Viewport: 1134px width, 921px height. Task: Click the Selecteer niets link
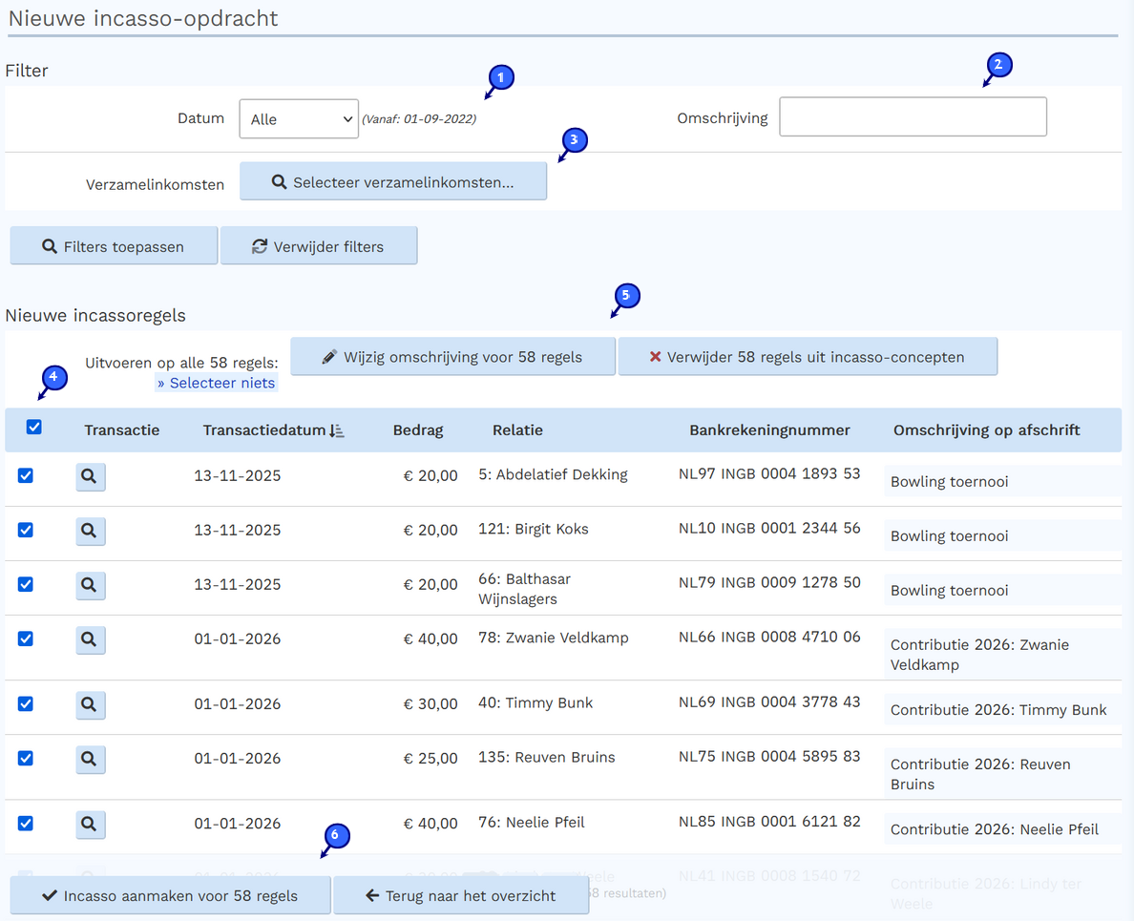click(216, 383)
